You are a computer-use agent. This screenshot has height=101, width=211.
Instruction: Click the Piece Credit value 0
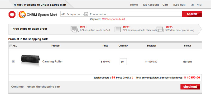(132, 78)
